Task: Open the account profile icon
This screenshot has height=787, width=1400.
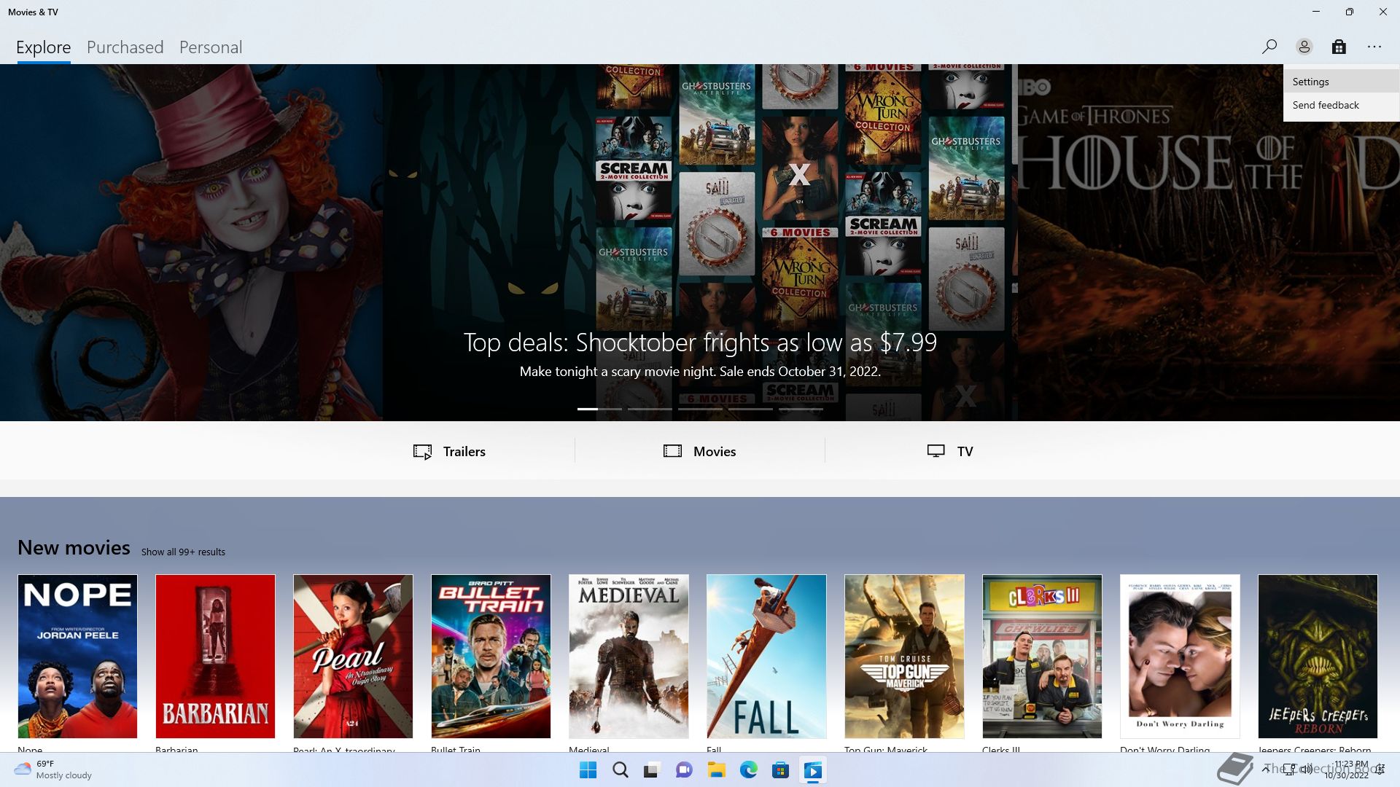Action: tap(1304, 47)
